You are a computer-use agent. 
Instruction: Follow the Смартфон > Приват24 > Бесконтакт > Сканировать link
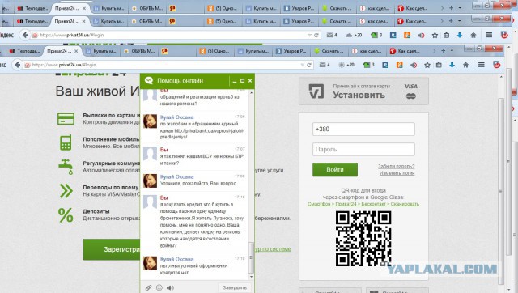tap(363, 204)
